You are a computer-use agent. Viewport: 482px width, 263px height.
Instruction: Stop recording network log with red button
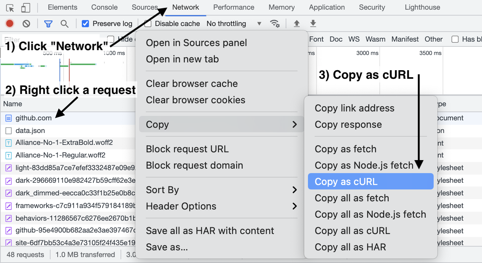[x=10, y=24]
